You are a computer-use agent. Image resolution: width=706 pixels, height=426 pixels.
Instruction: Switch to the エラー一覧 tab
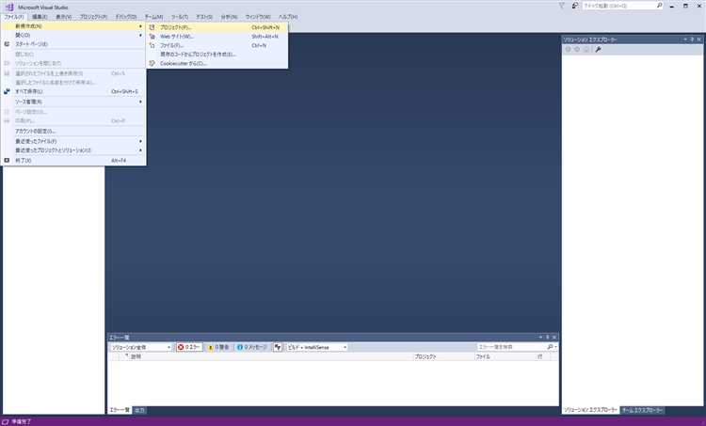tap(120, 410)
